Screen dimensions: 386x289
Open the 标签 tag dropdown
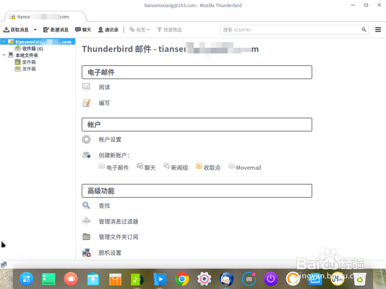[140, 30]
